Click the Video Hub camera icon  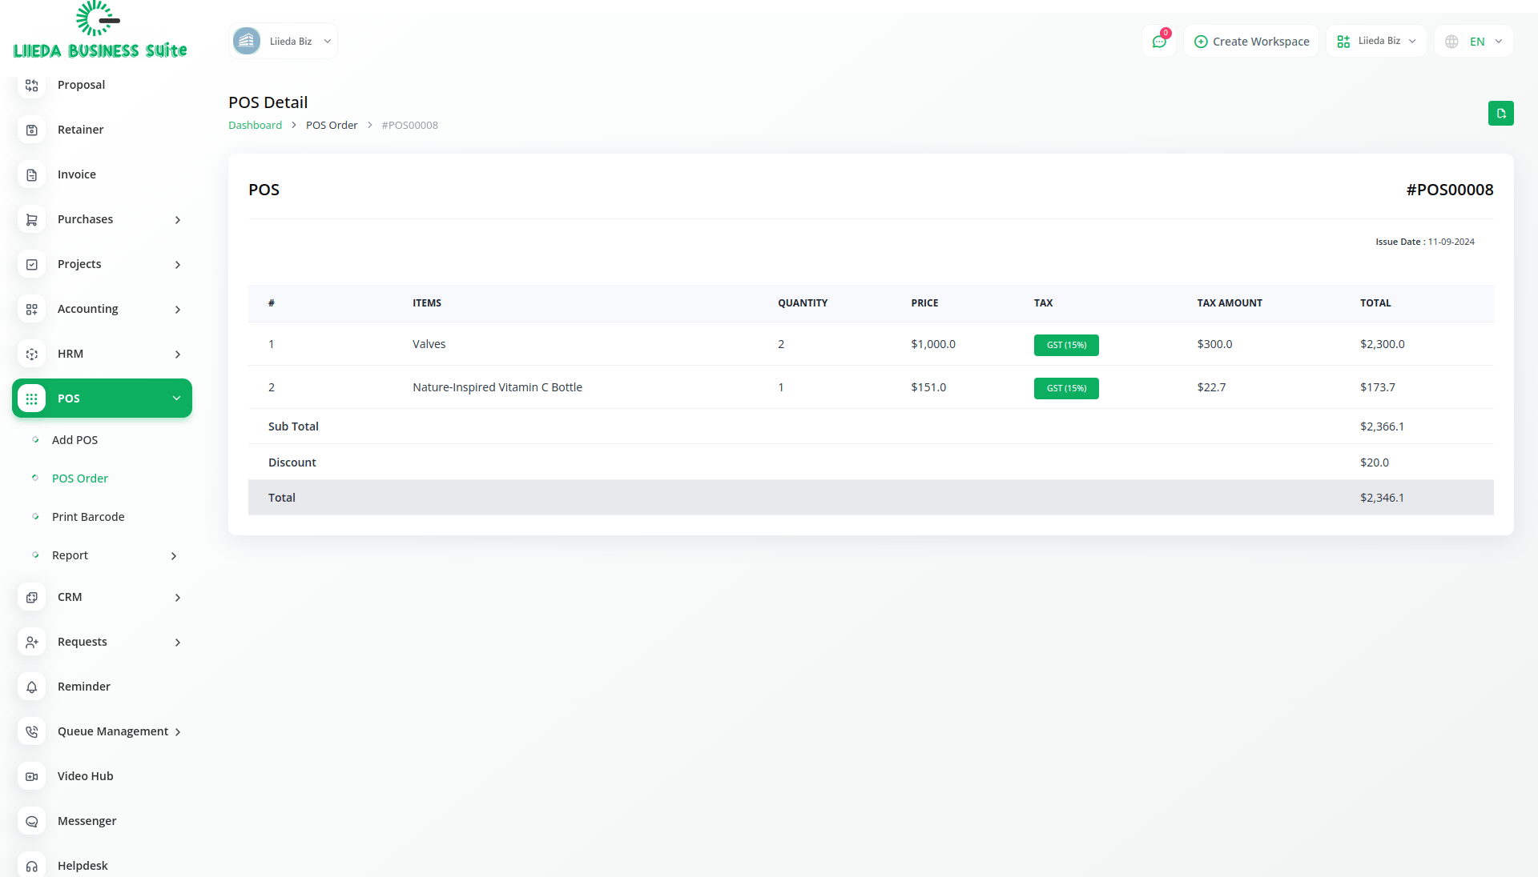click(x=32, y=776)
